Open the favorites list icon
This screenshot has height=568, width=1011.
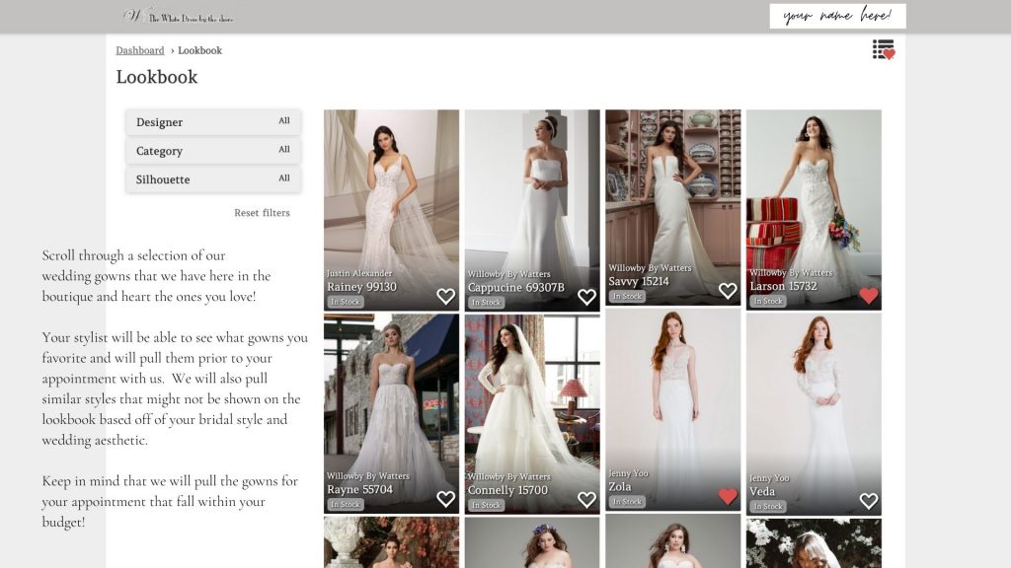click(883, 50)
